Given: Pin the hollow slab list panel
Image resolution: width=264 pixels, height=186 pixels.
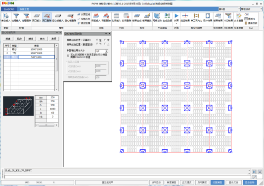Looking at the screenshot, I should [57, 32].
